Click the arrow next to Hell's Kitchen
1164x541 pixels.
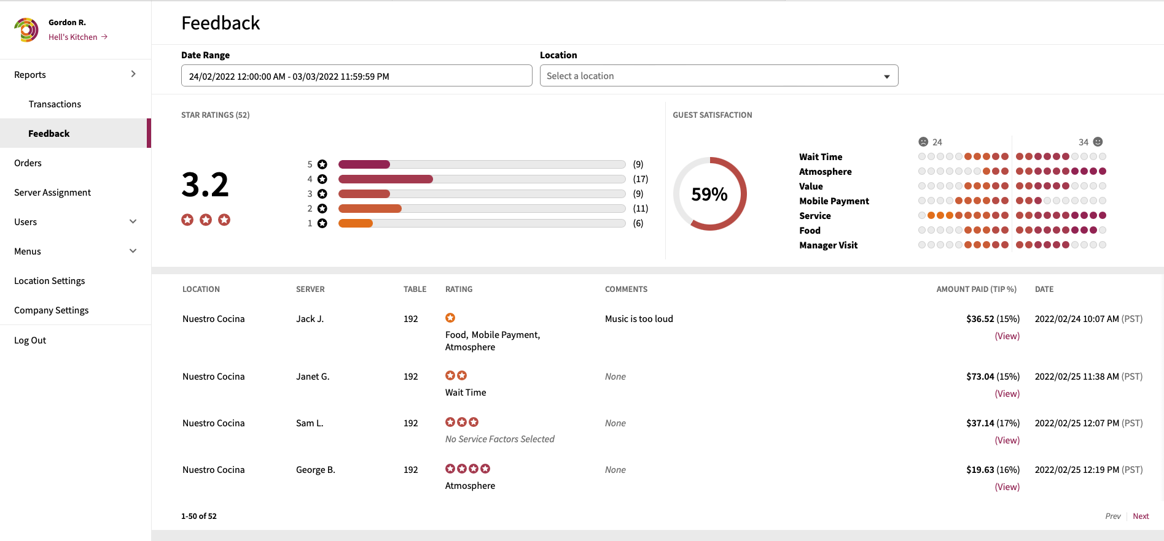(x=104, y=37)
